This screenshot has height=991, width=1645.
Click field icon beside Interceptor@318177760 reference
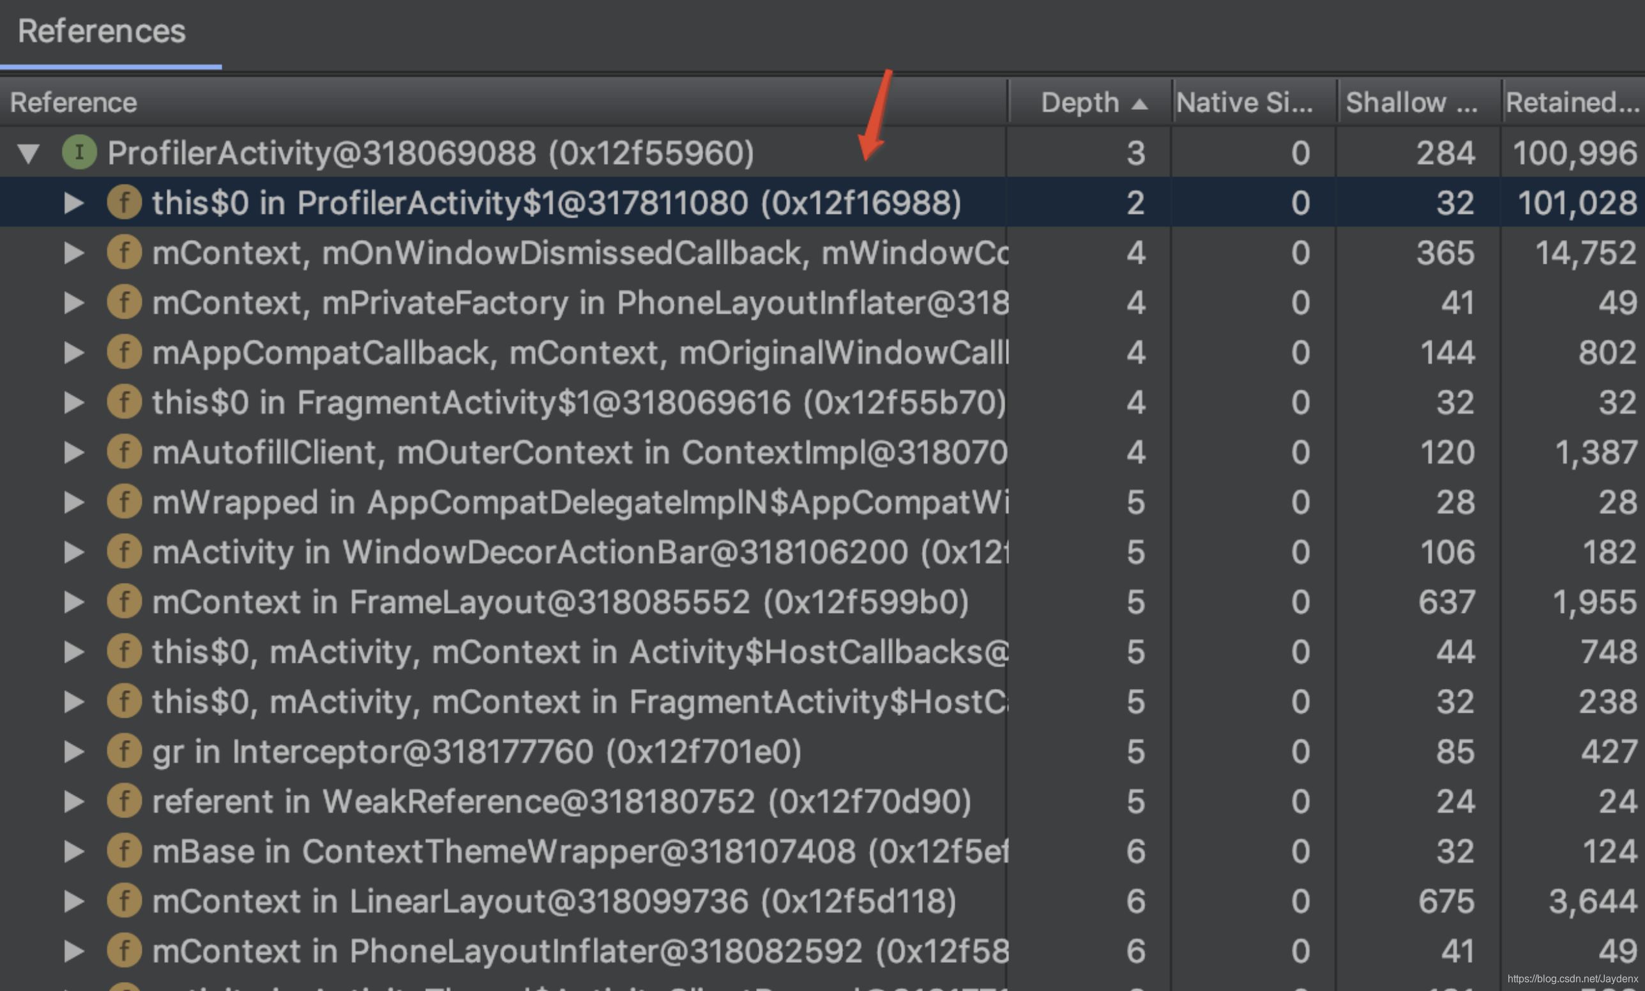[x=124, y=751]
